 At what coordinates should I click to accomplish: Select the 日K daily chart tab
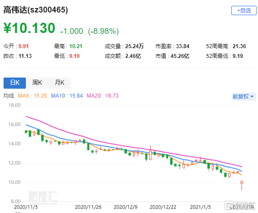15,83
